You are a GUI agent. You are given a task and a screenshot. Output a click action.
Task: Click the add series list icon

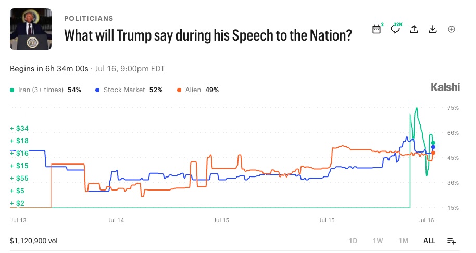452,241
